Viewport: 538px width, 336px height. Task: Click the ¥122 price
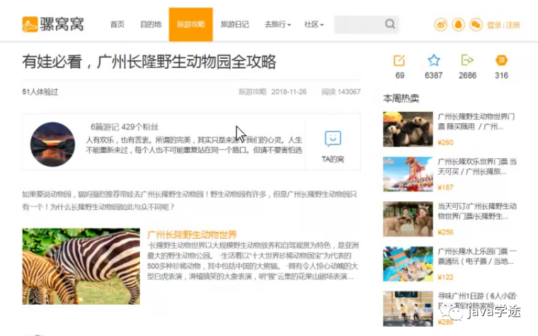coord(445,277)
